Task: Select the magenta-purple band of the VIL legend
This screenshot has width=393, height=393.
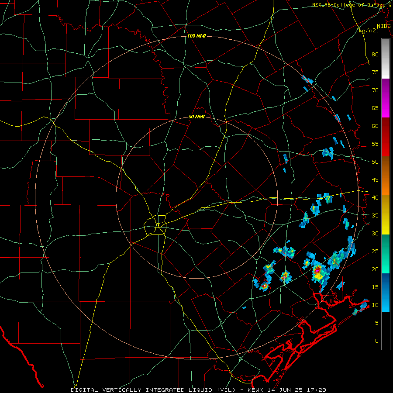Action: (386, 98)
